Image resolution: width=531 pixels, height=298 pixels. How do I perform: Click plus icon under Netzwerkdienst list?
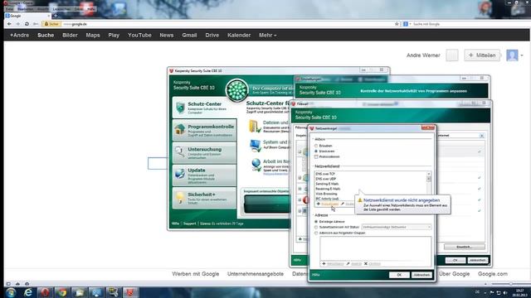pos(319,204)
